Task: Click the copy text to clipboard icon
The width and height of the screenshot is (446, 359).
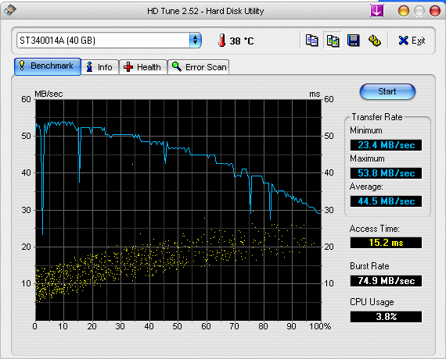Action: point(311,41)
